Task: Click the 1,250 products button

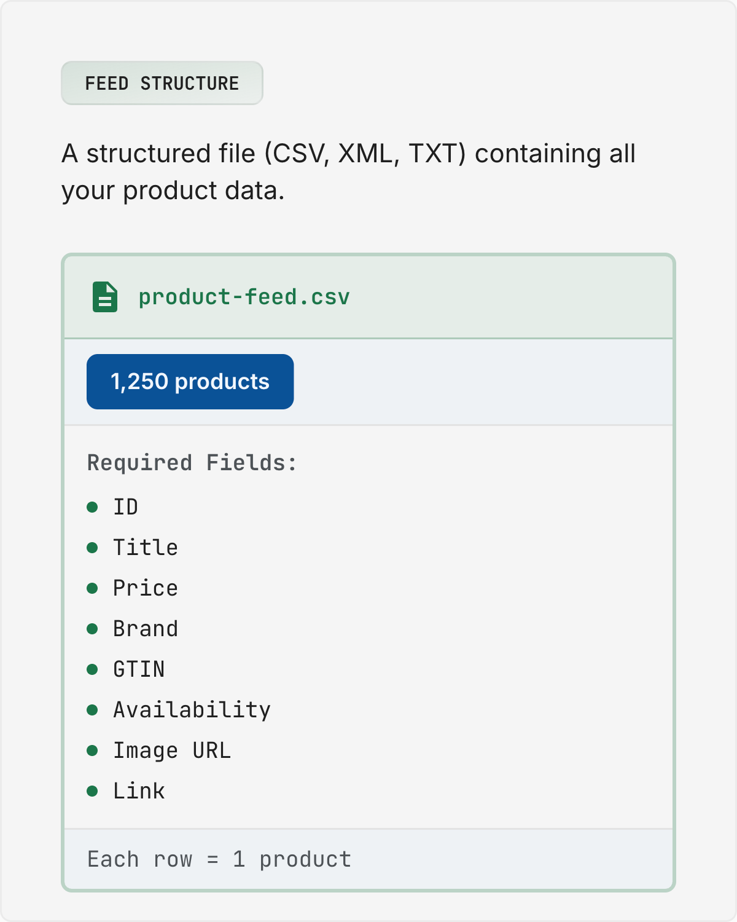Action: [x=190, y=382]
